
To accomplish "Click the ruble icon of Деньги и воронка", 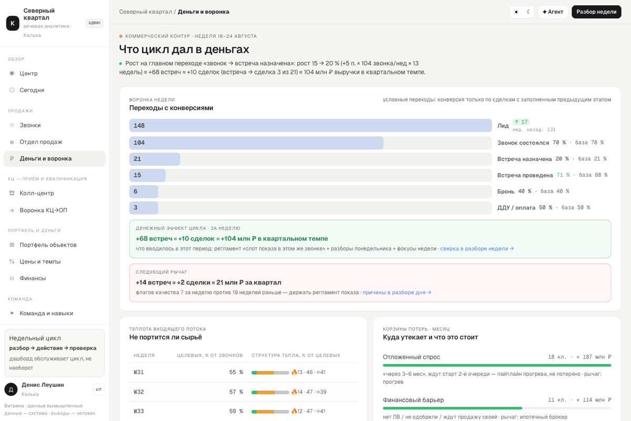I will click(12, 158).
